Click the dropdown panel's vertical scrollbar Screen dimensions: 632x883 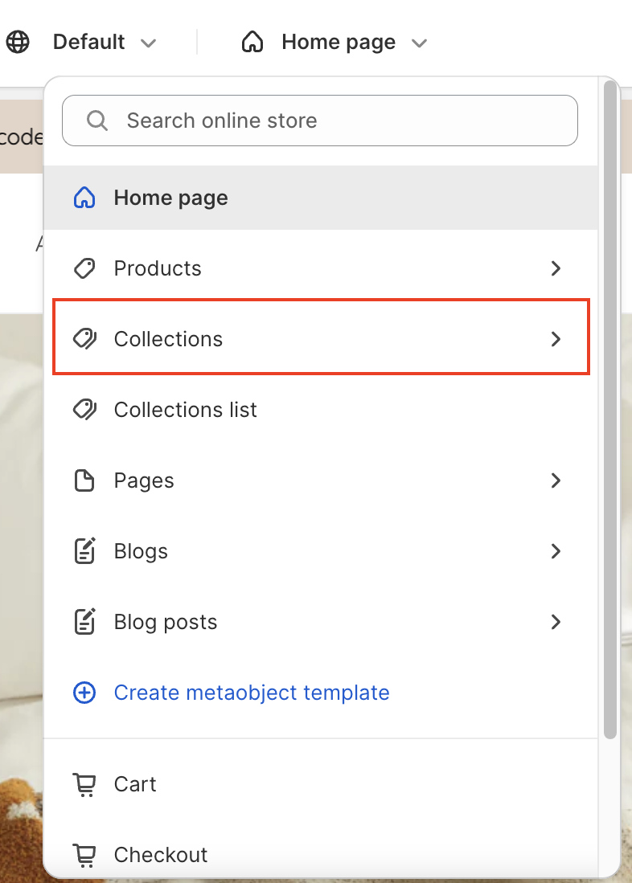pos(609,410)
